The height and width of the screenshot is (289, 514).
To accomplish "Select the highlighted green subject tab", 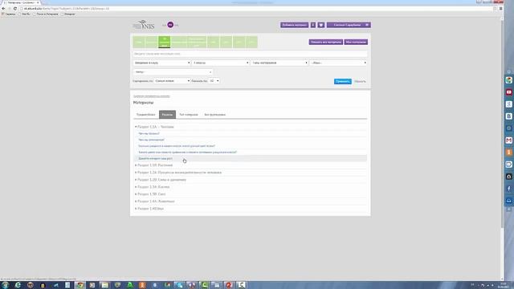I will (x=164, y=42).
